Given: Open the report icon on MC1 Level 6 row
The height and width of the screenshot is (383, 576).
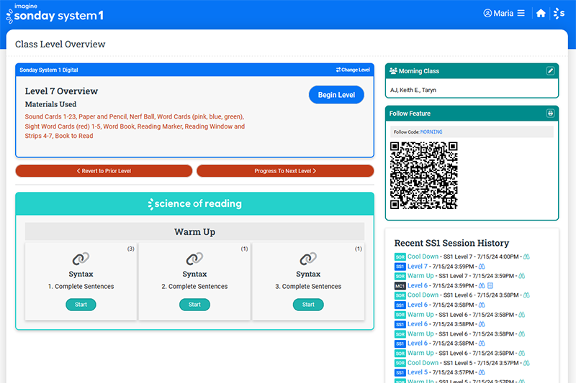Looking at the screenshot, I should point(490,285).
